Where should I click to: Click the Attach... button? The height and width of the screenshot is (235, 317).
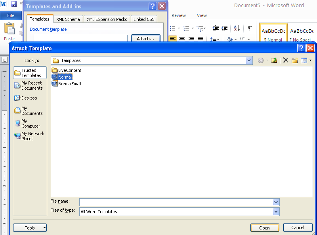click(x=145, y=38)
